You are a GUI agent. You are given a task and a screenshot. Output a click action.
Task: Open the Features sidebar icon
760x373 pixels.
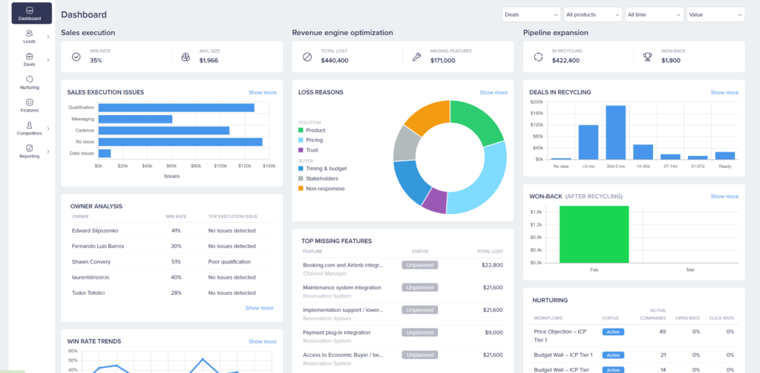click(30, 102)
